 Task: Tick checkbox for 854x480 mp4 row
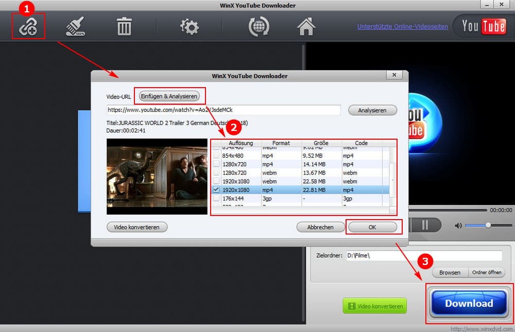[x=216, y=156]
